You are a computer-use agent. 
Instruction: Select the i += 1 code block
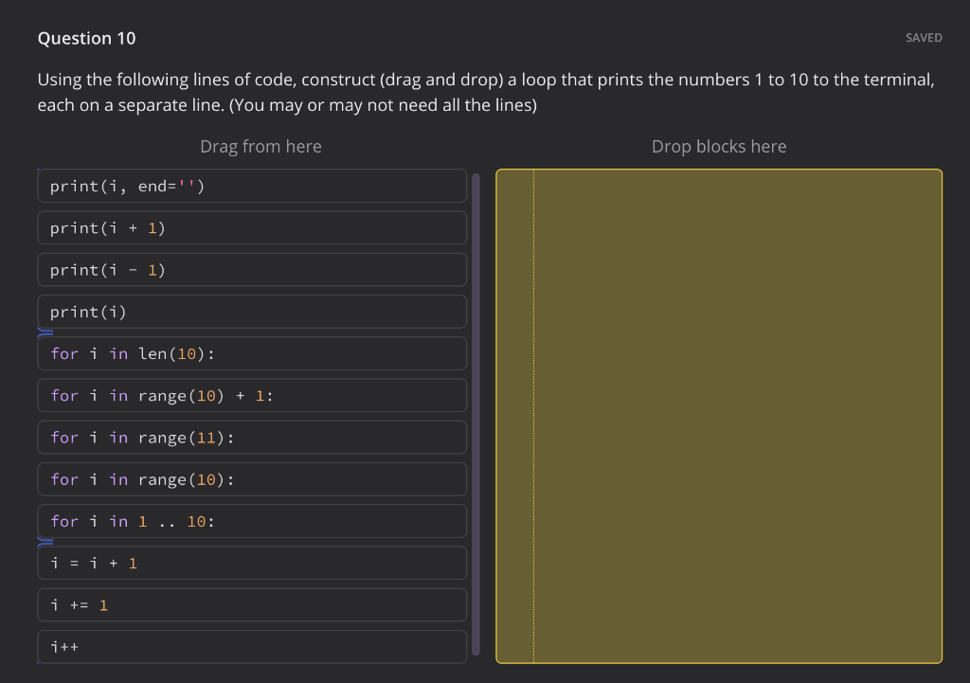click(x=251, y=604)
